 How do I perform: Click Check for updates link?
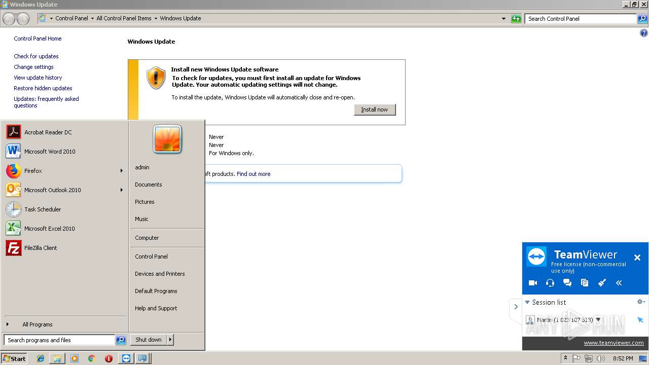(36, 56)
